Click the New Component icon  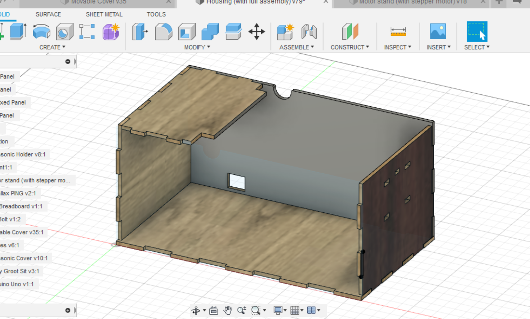(285, 31)
